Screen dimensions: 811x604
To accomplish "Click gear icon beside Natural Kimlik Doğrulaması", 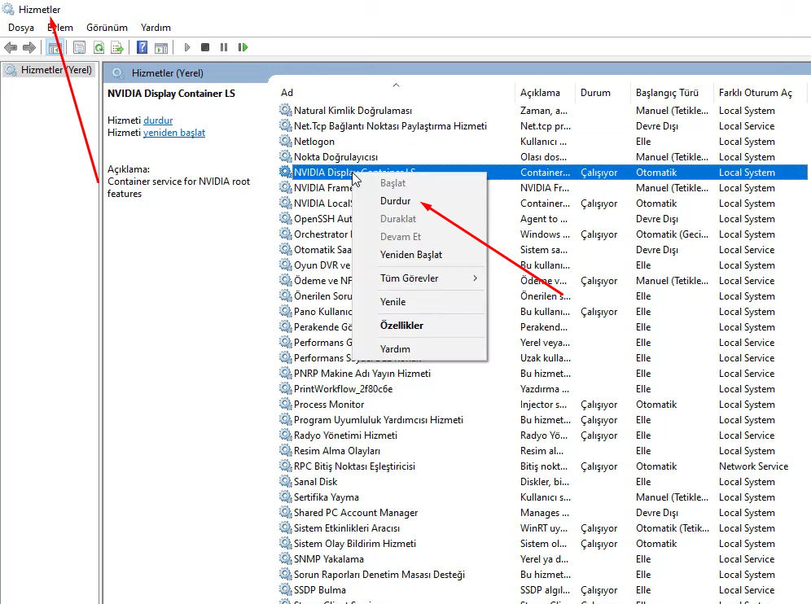I will coord(286,110).
